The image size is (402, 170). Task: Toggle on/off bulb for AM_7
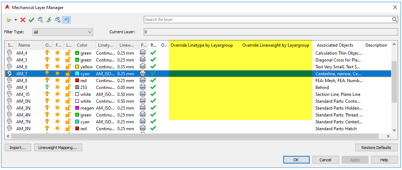pyautogui.click(x=47, y=73)
